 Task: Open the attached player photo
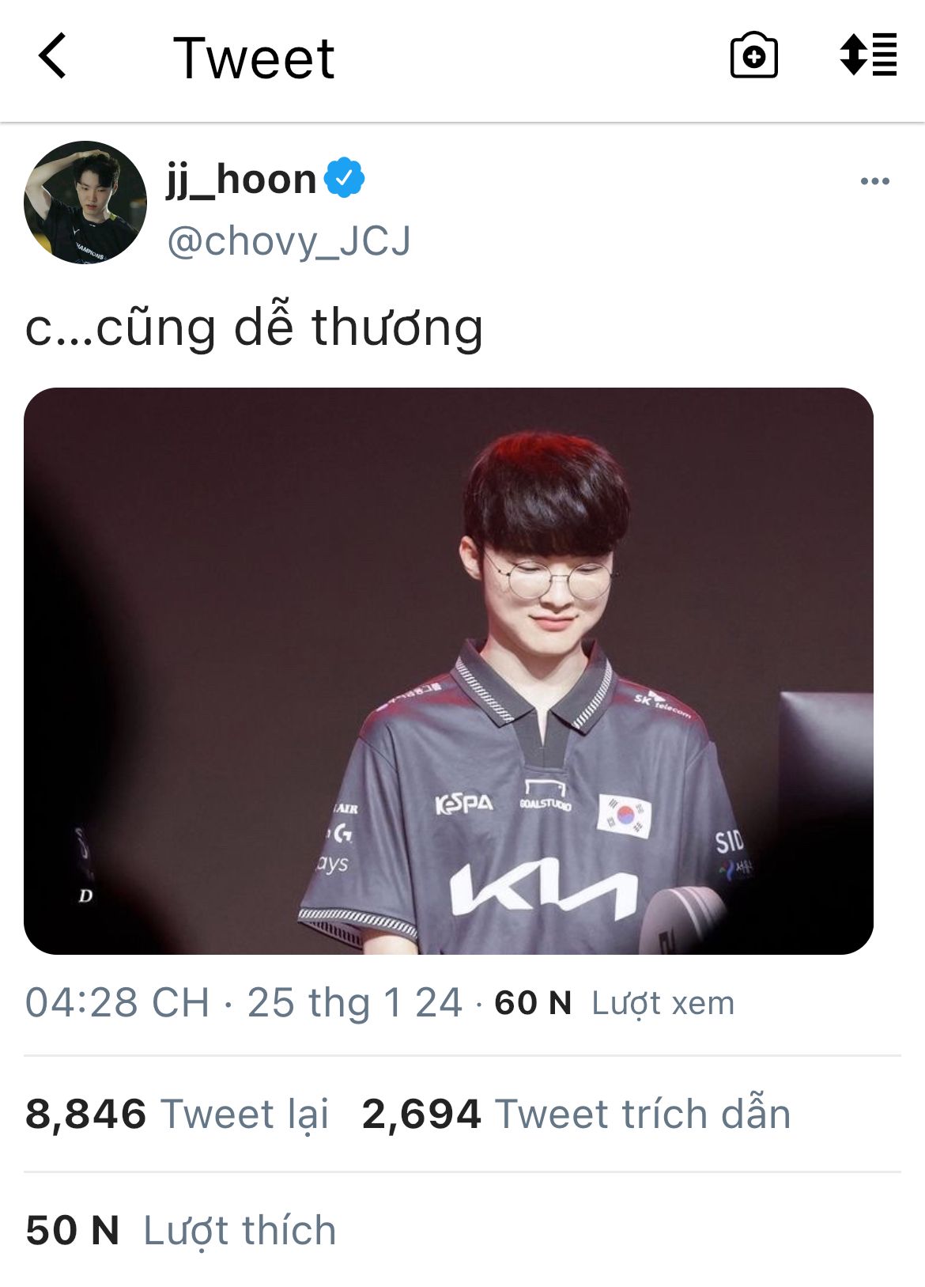(x=448, y=671)
